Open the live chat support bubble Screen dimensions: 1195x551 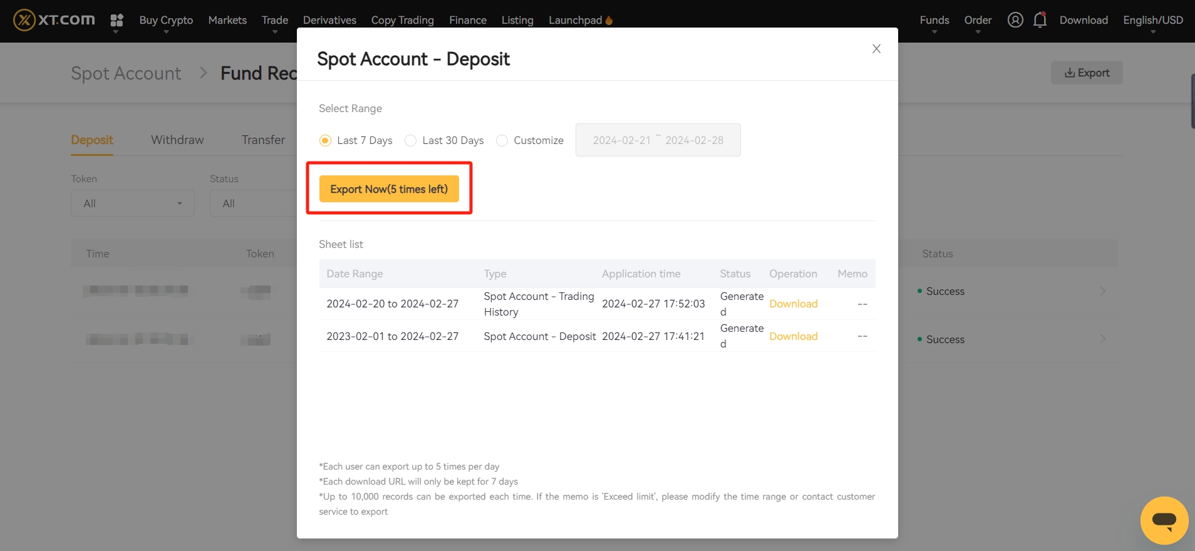[x=1164, y=520]
